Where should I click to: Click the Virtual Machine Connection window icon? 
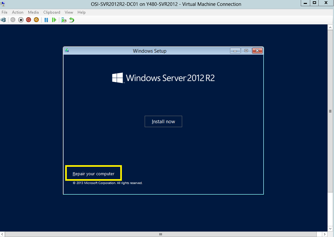[x=3, y=4]
